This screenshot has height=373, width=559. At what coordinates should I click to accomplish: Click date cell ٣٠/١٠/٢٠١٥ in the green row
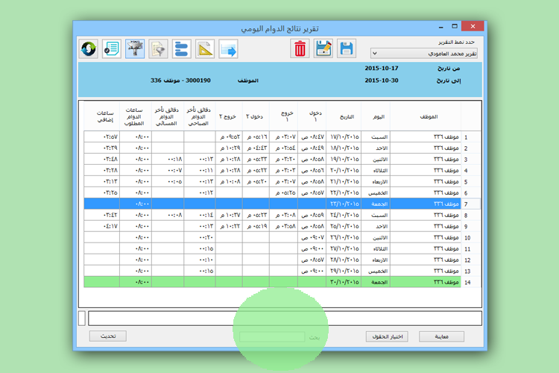pos(344,282)
